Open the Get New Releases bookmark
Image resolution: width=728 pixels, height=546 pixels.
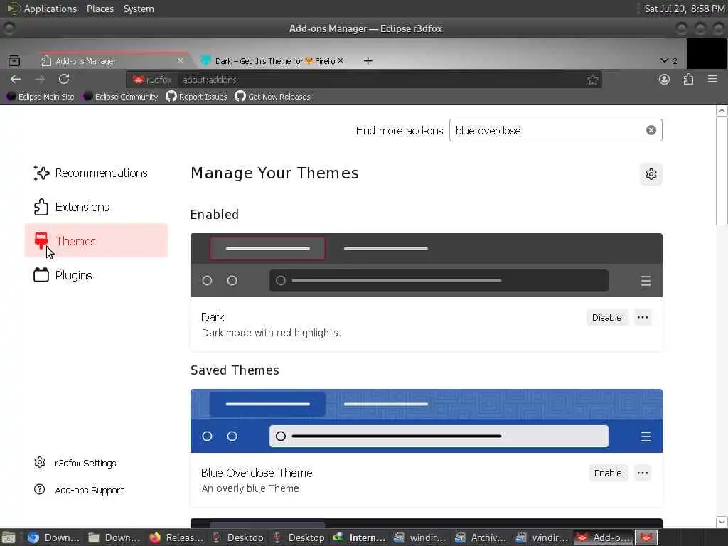[272, 97]
